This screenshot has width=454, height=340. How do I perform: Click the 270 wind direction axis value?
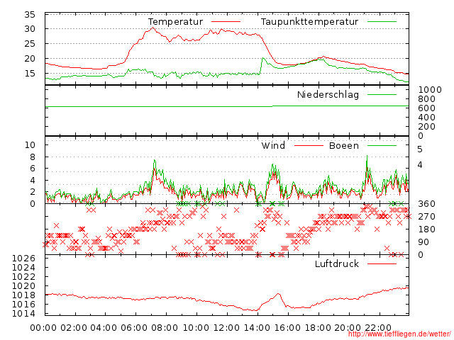point(426,217)
